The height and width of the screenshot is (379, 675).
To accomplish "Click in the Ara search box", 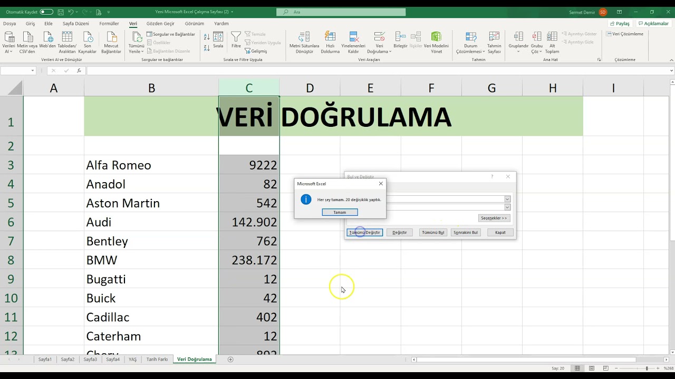I will [x=341, y=12].
